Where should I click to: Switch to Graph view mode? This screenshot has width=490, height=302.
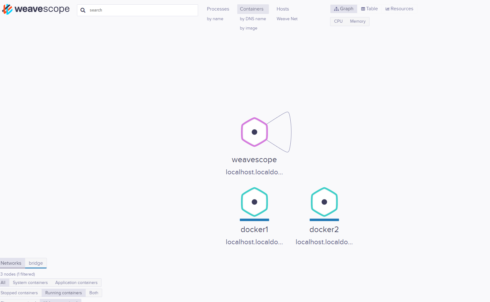(x=344, y=9)
